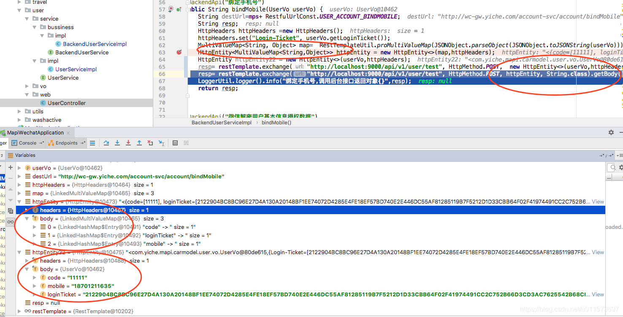Screen dimensions: 623x317
Task: Close MapiWechatApplication debug tab
Action: pos(68,133)
